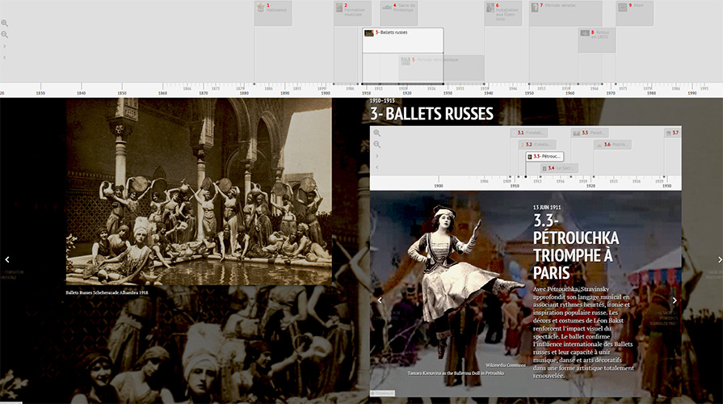Viewport: 723px width, 404px height.
Task: Click caption 'Tamara Karsavina as the Ballerina Doll'
Action: tap(456, 373)
